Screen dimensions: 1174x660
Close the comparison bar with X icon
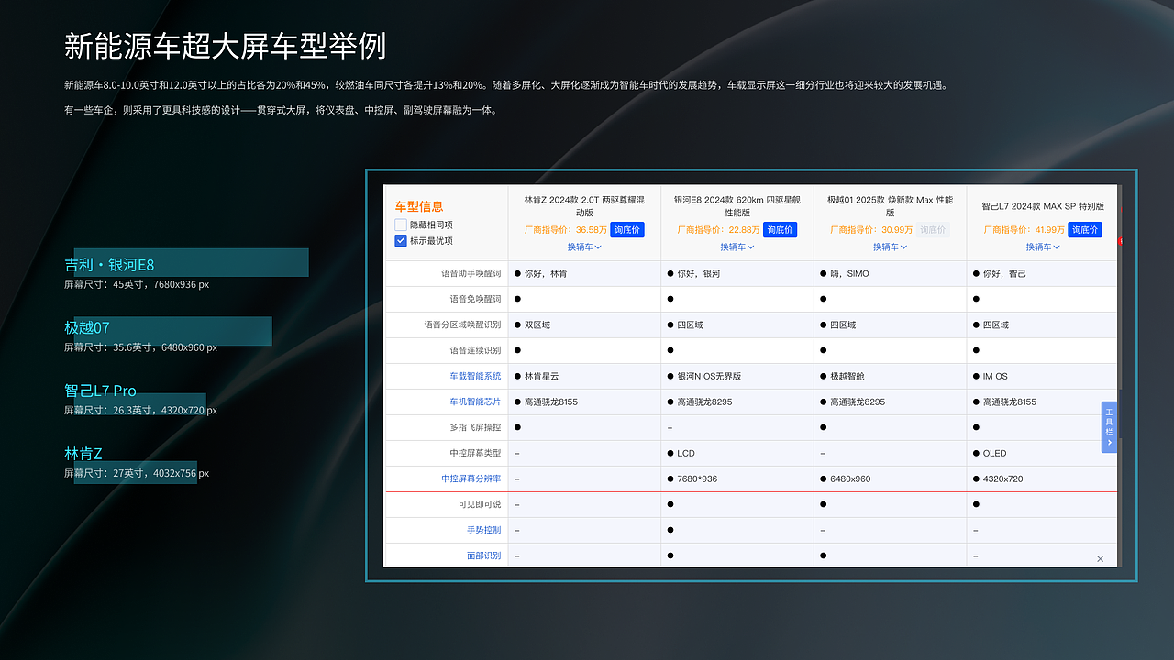(1101, 558)
